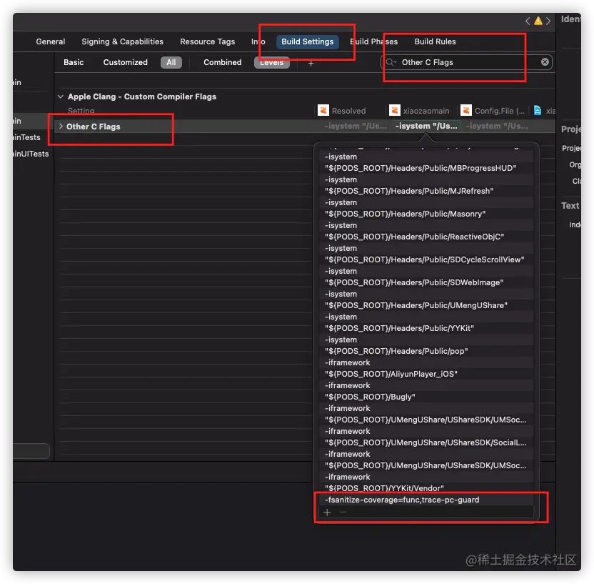This screenshot has height=584, width=594.
Task: Collapse Apple Clang Custom Compiler Flags section
Action: [x=61, y=96]
